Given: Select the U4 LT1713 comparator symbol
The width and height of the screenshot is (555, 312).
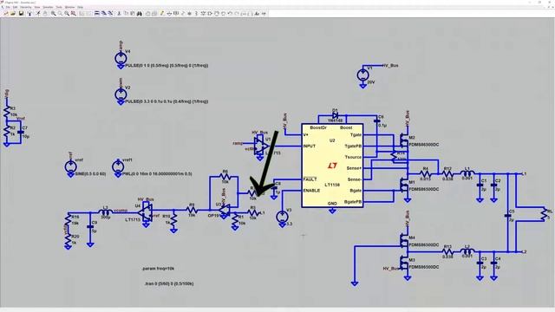Looking at the screenshot, I should (x=145, y=212).
